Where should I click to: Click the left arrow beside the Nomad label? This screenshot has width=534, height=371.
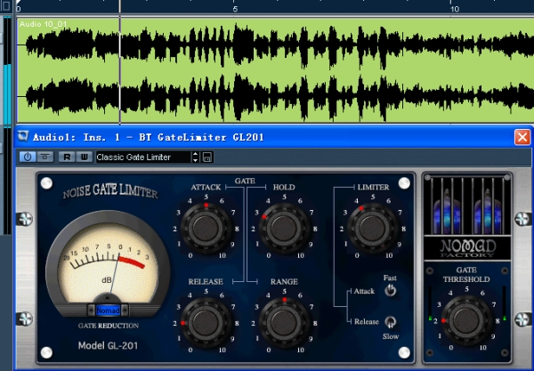91,311
